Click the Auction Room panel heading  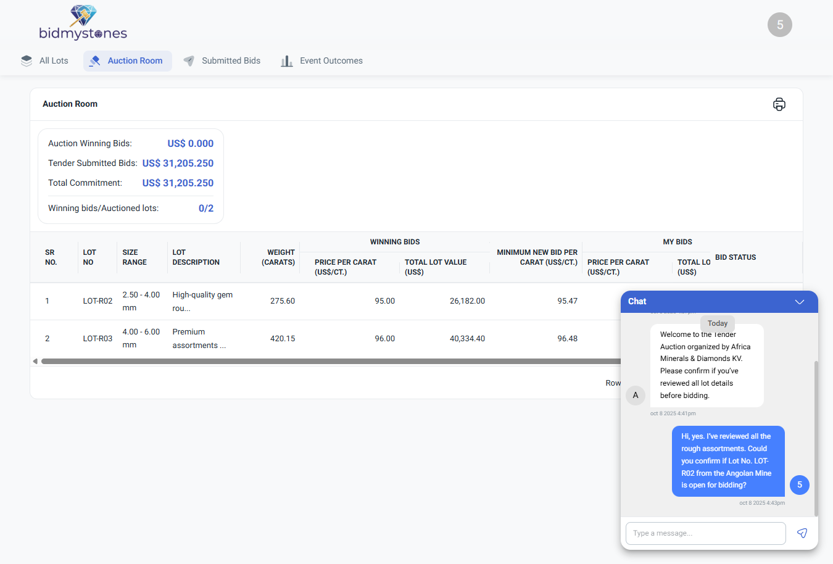point(70,104)
